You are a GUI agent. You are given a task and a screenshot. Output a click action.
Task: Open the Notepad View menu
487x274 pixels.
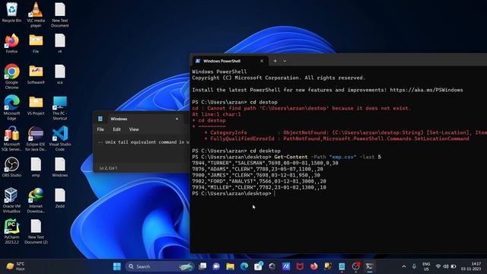pos(134,129)
